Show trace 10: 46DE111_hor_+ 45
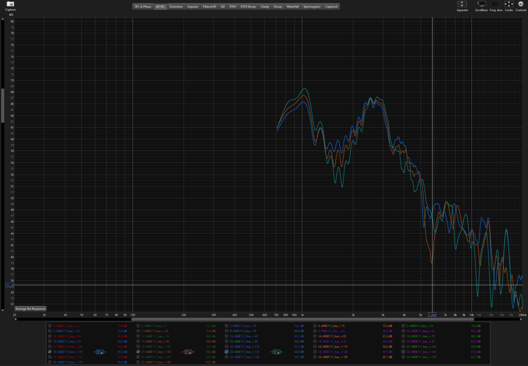The image size is (528, 366). click(403, 331)
